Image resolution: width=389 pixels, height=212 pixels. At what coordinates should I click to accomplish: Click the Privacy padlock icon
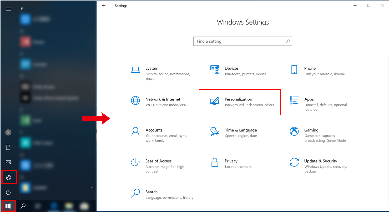tap(215, 162)
